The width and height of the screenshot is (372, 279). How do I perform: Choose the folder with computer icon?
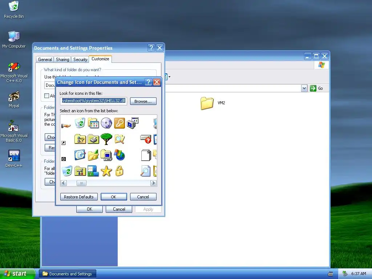106,155
